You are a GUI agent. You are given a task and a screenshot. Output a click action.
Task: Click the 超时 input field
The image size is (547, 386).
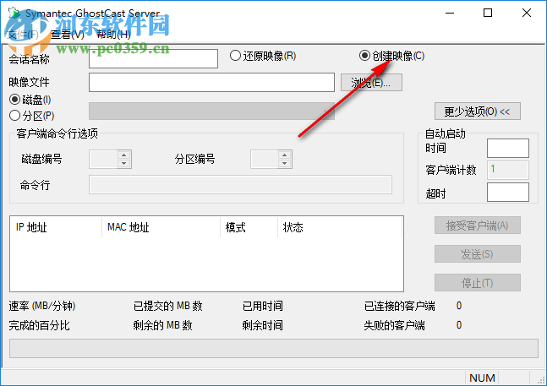(x=508, y=192)
